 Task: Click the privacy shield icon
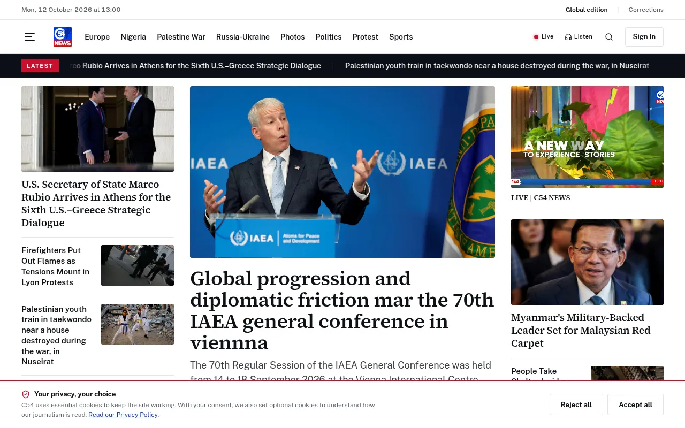pyautogui.click(x=26, y=394)
